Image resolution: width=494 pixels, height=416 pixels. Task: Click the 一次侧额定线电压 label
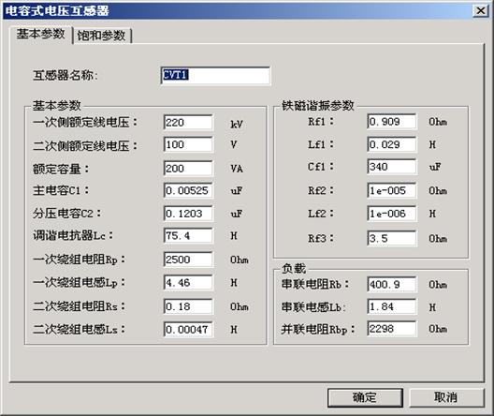click(x=85, y=123)
